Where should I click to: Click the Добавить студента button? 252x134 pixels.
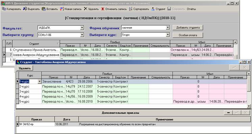(188, 28)
